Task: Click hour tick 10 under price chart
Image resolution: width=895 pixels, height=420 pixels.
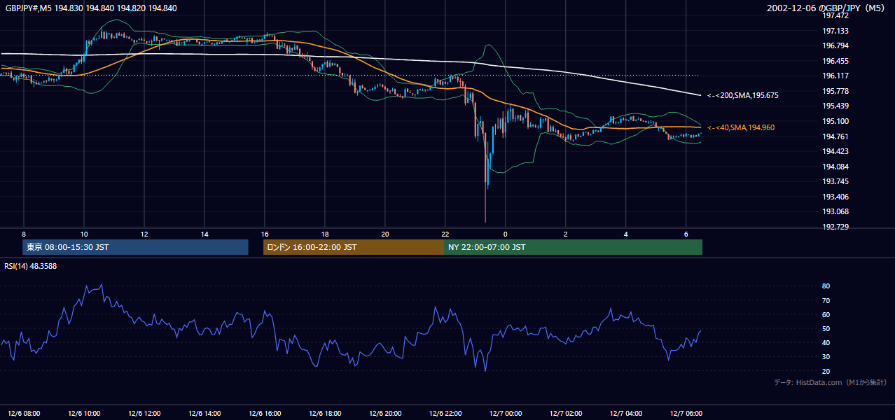Action: [84, 234]
